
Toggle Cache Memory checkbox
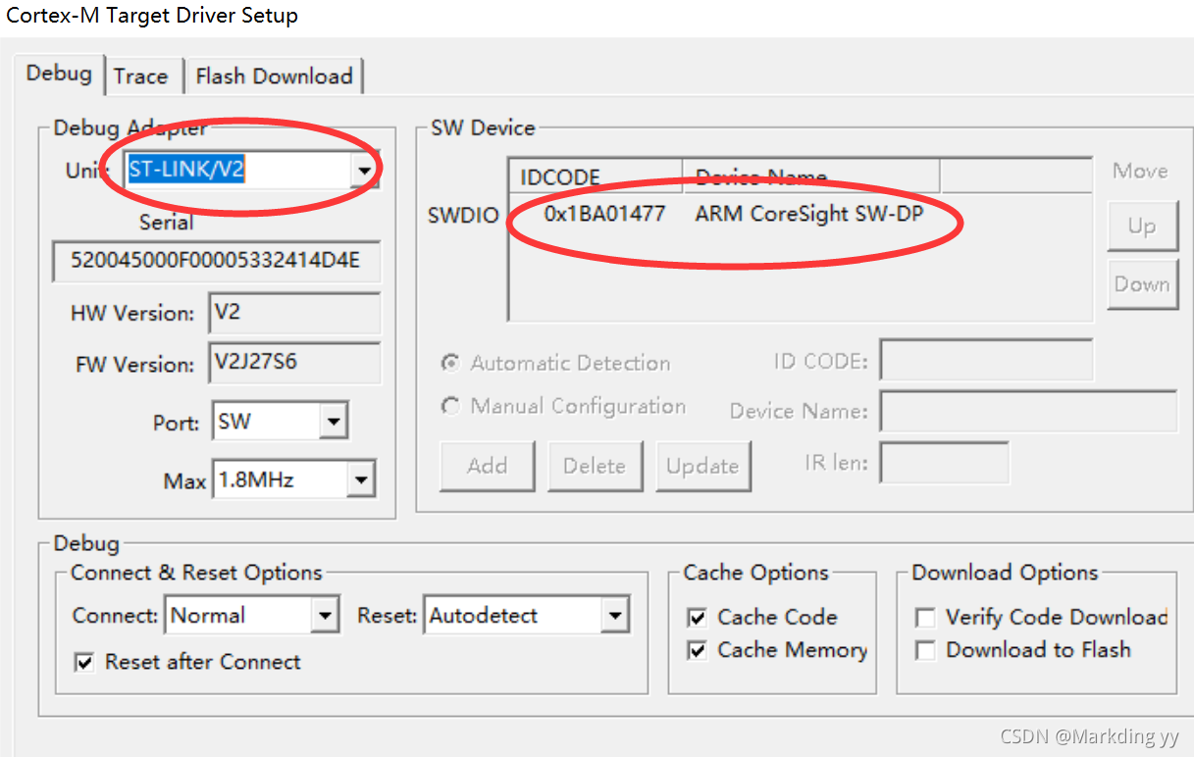coord(697,650)
